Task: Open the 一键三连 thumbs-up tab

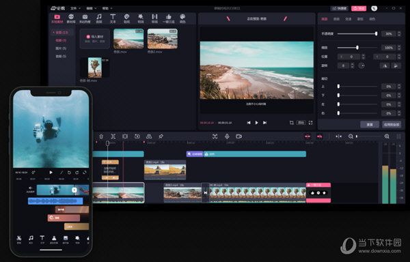Action: 169,19
